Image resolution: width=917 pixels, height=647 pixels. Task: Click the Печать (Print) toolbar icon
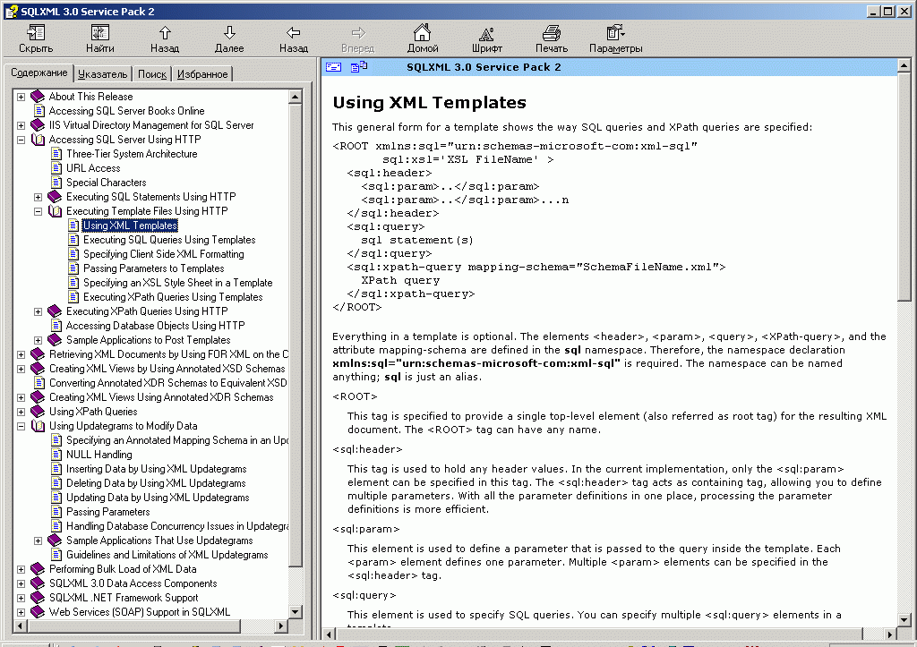click(x=552, y=33)
